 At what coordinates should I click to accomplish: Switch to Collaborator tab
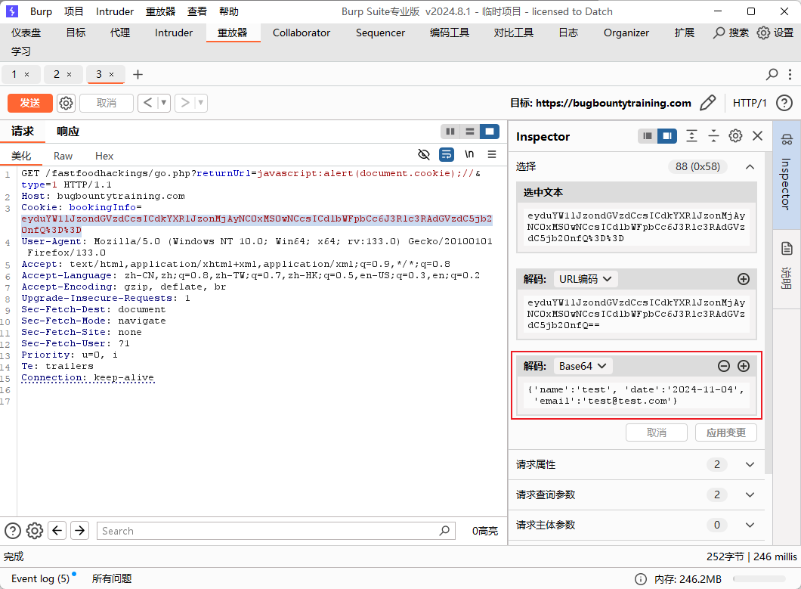click(302, 33)
